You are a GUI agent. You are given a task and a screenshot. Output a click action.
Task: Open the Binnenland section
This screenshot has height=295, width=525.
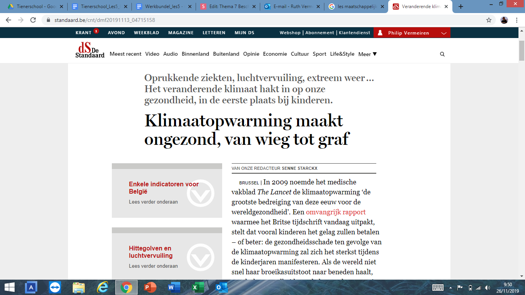coord(195,54)
